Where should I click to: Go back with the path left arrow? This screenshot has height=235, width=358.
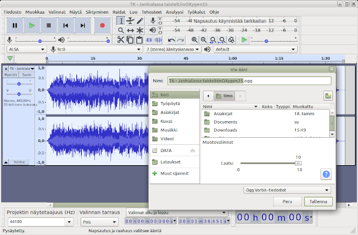[208, 96]
